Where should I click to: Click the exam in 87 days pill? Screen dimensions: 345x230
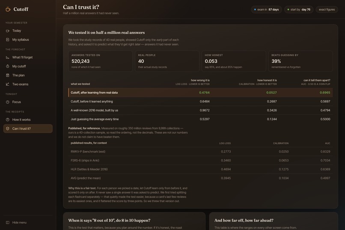[266, 9]
